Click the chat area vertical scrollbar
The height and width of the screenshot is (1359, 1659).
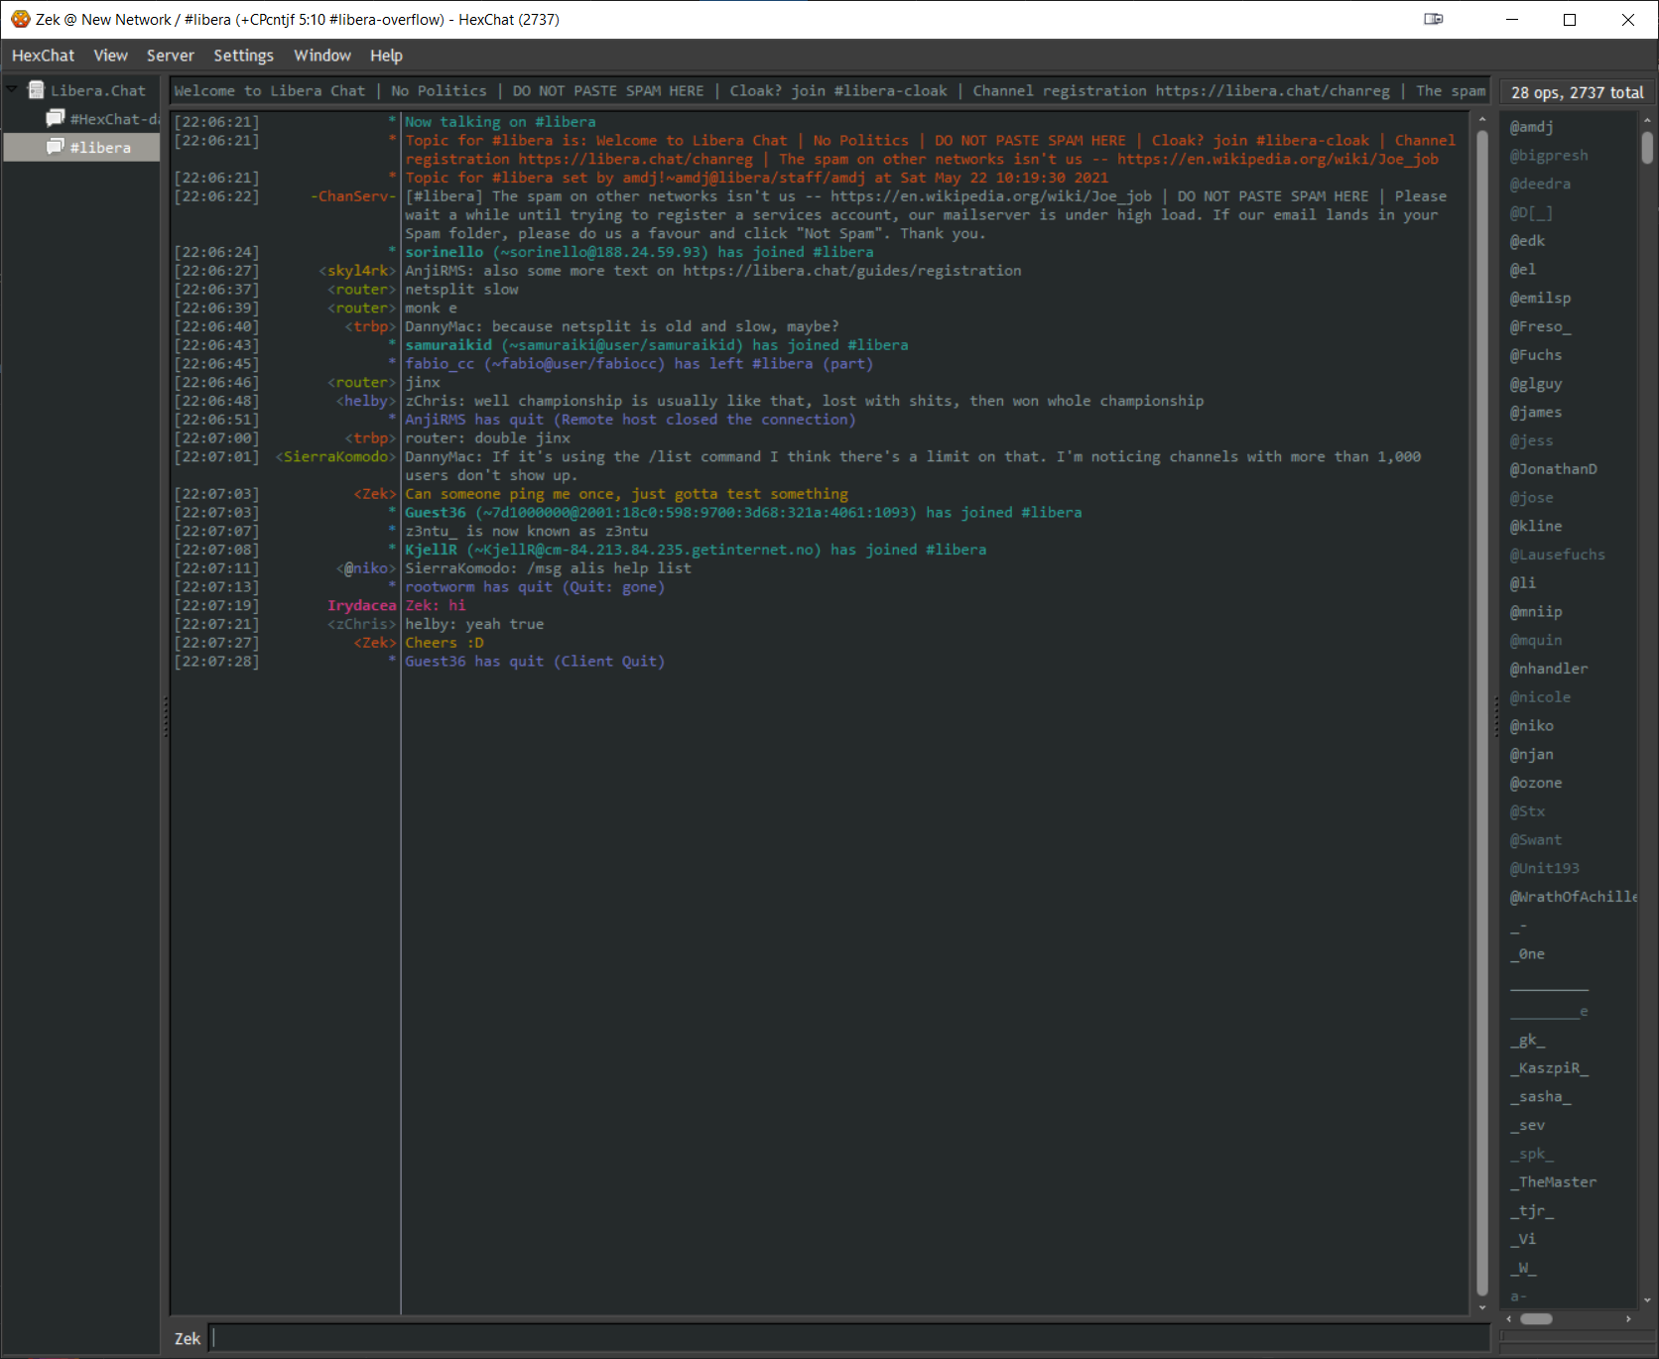point(1482,714)
